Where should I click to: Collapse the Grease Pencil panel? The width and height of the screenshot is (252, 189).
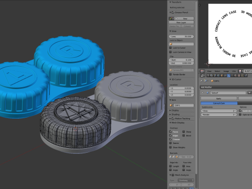(170, 13)
